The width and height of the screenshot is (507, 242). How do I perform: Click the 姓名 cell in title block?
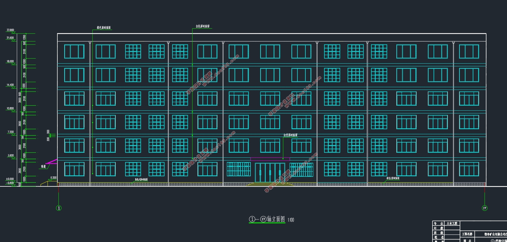[x=439, y=237]
